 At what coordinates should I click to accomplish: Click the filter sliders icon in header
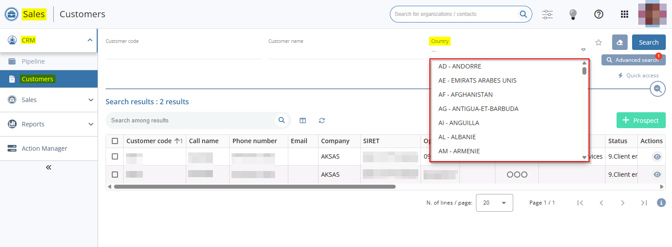point(547,14)
